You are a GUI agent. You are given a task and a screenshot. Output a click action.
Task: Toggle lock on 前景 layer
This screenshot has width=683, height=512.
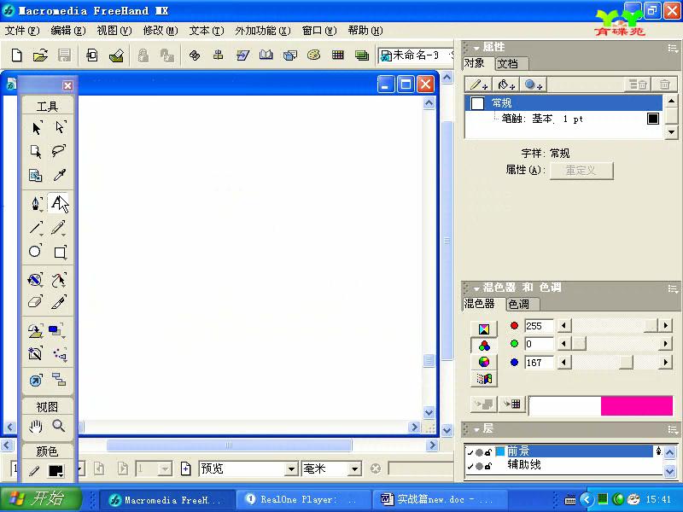[488, 452]
